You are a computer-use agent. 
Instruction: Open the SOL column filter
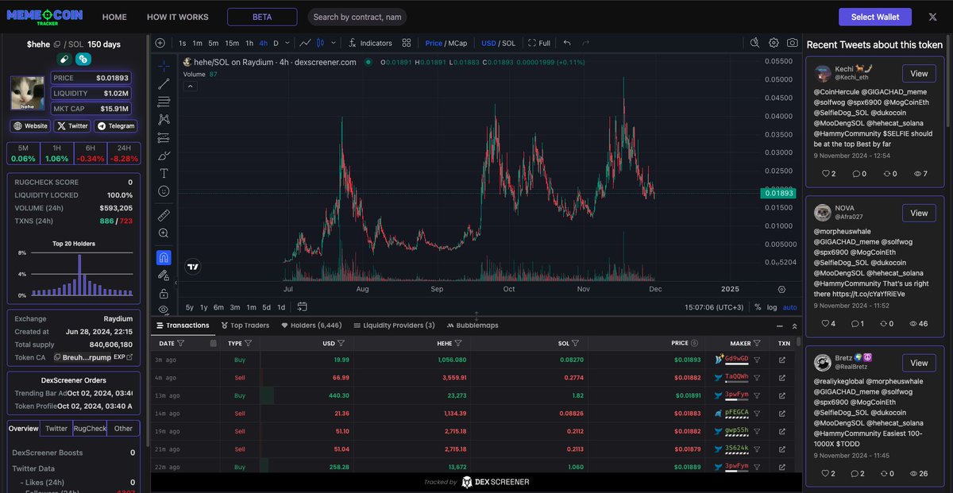[x=577, y=343]
